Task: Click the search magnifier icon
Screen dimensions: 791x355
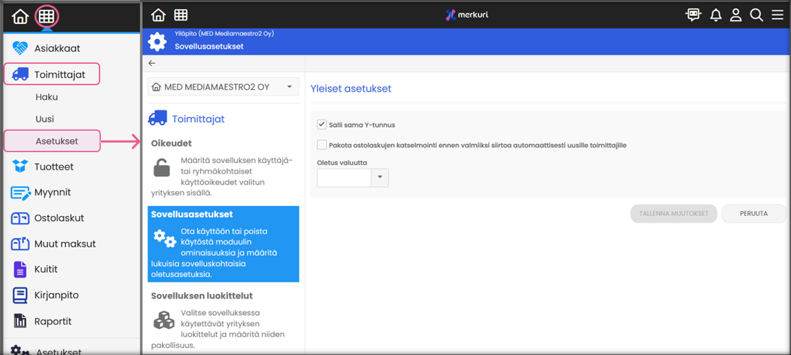Action: coord(756,14)
